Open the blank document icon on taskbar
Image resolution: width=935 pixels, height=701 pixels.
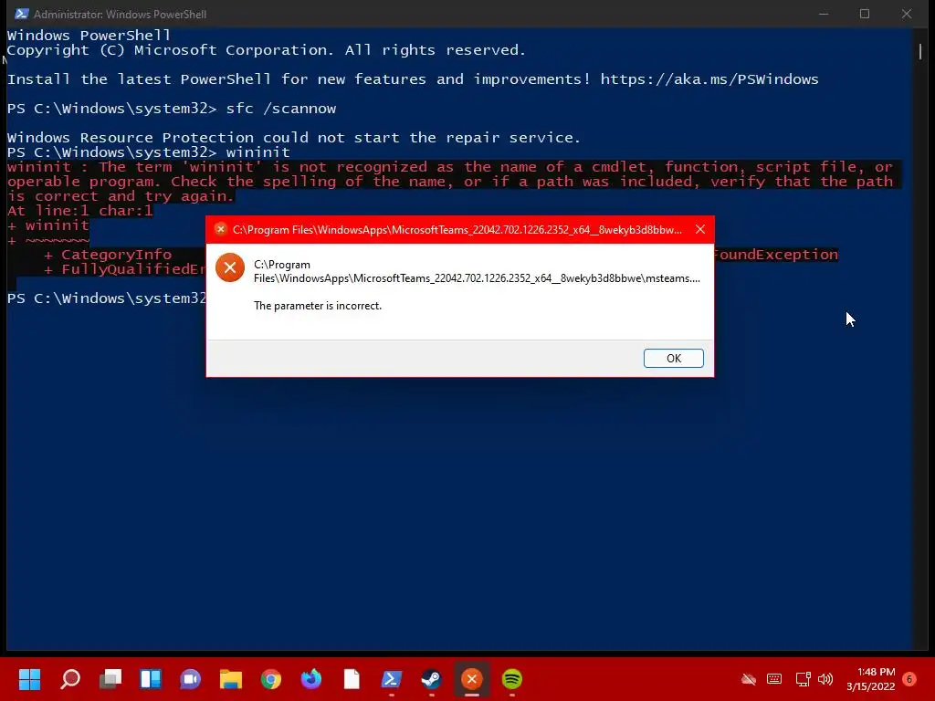pos(352,679)
